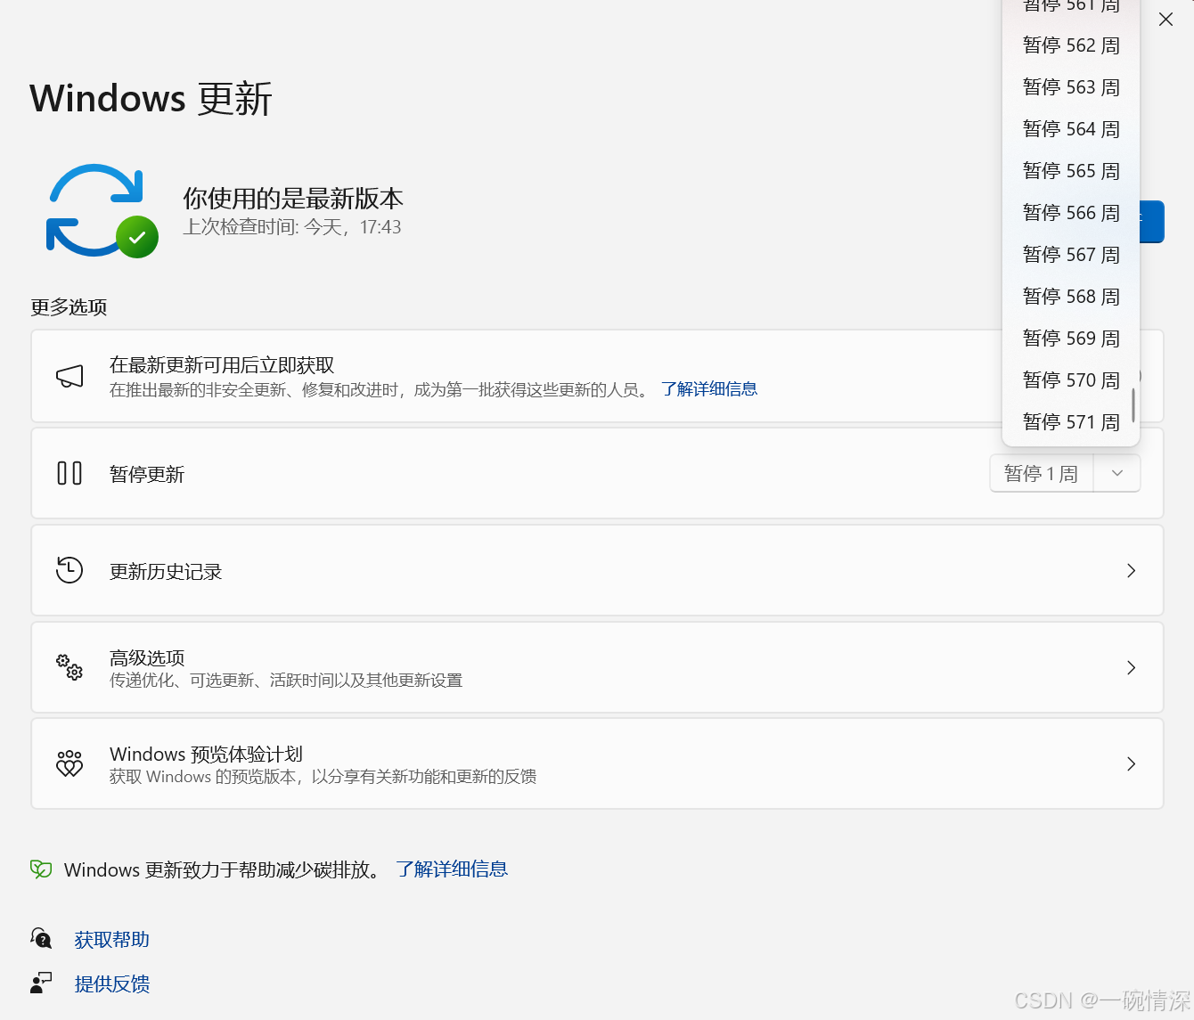Click 你使用的是最新版本 status text
The image size is (1194, 1020).
(x=293, y=198)
